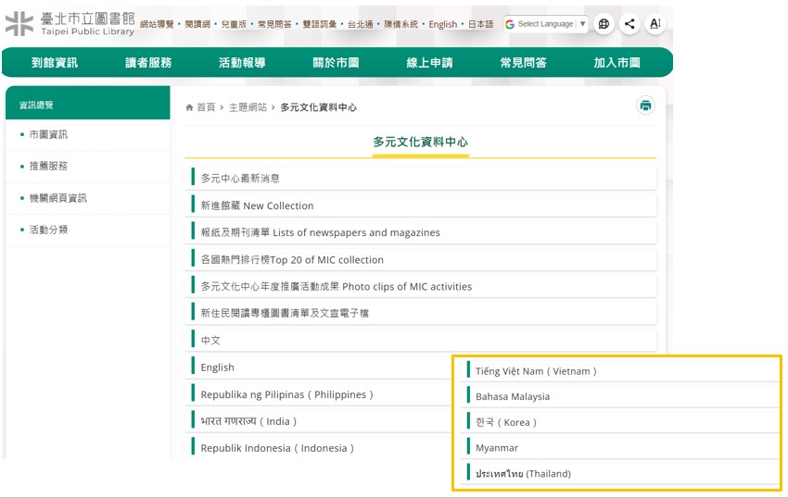Open Top 20 of MIC collection entry
This screenshot has width=788, height=498.
point(292,260)
